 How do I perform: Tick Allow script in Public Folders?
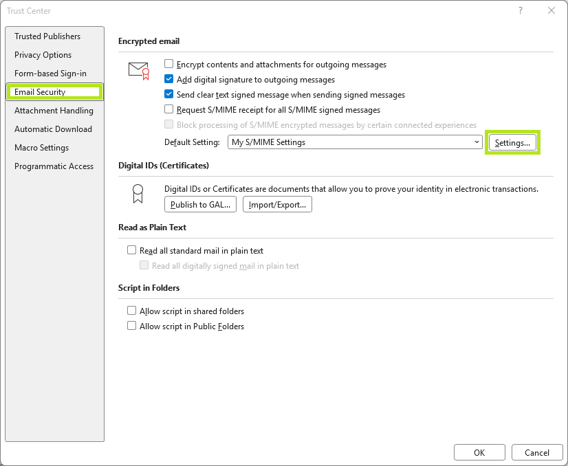click(132, 326)
